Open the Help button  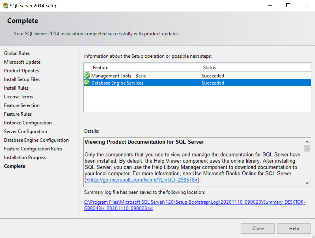pyautogui.click(x=294, y=228)
